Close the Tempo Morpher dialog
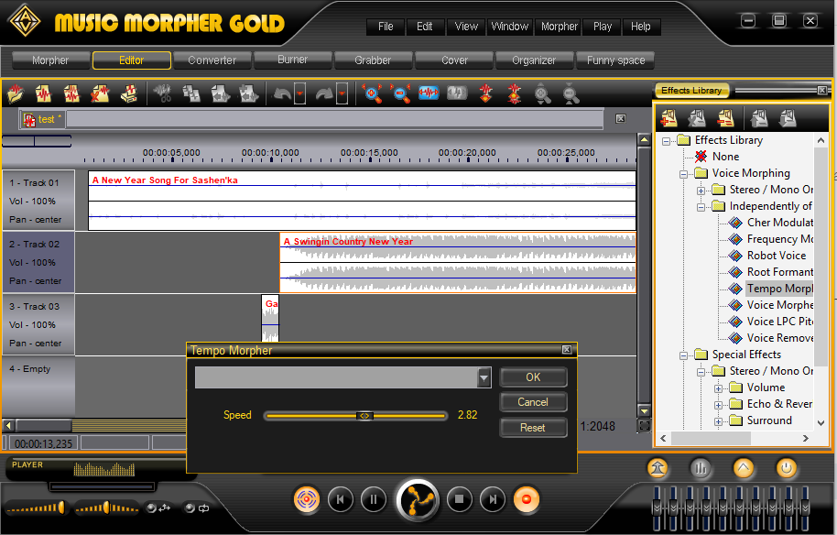 tap(567, 350)
